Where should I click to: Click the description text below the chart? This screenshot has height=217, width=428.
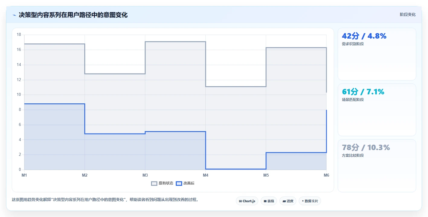coord(105,200)
